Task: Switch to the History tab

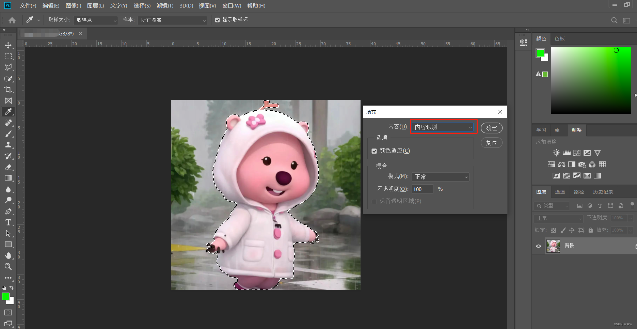Action: (x=603, y=192)
